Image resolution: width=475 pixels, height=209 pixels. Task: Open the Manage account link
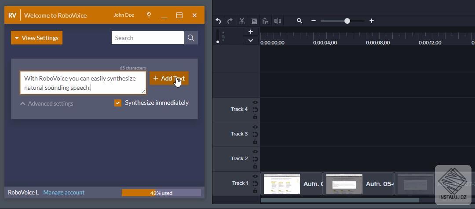pyautogui.click(x=64, y=192)
